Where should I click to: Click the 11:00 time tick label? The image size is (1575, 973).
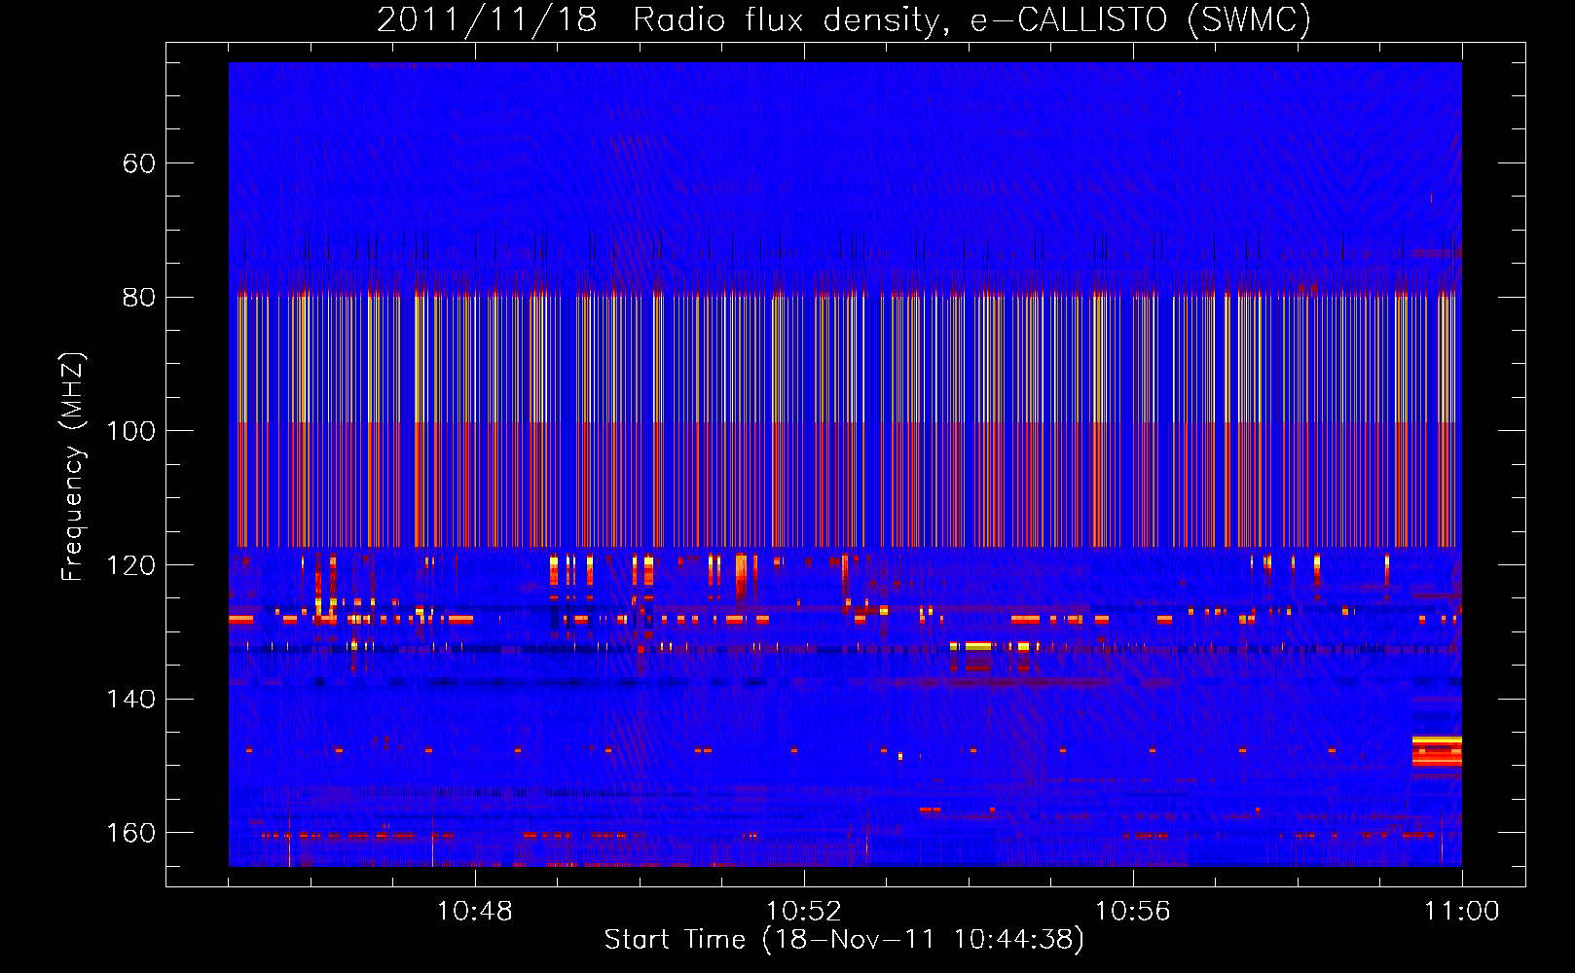tap(1462, 912)
